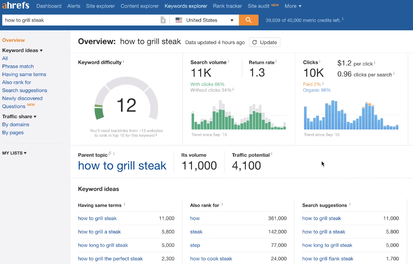
Task: Open the parent topic 'how to grill steak' link
Action: pyautogui.click(x=122, y=165)
